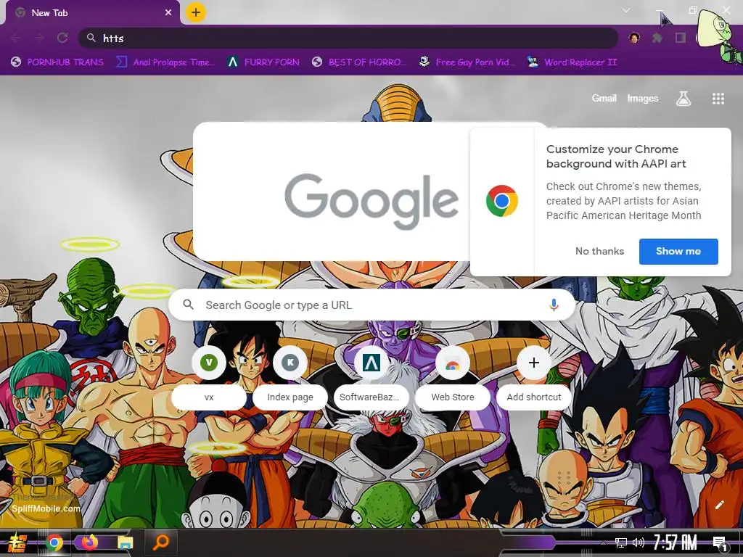Open the Word Replacer II bookmark
743x557 pixels.
coord(572,62)
